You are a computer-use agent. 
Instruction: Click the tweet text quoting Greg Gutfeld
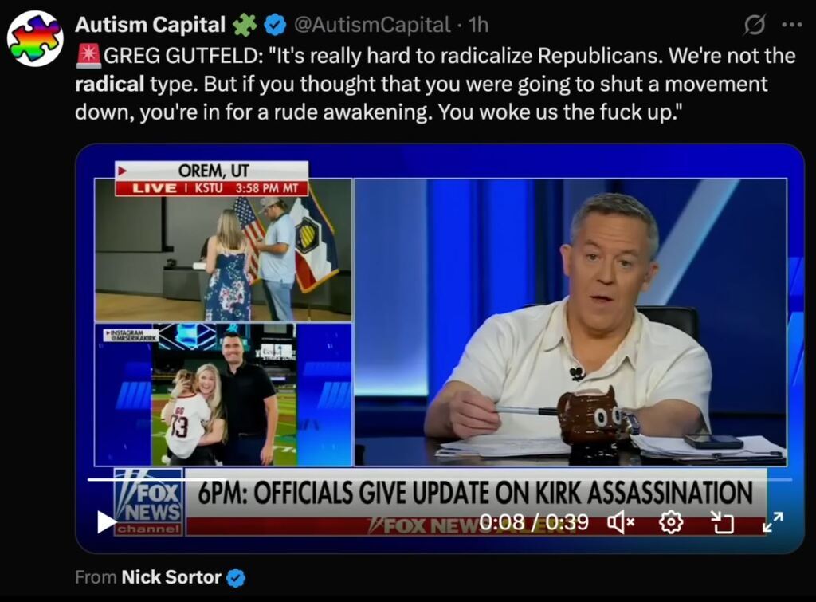pyautogui.click(x=435, y=84)
